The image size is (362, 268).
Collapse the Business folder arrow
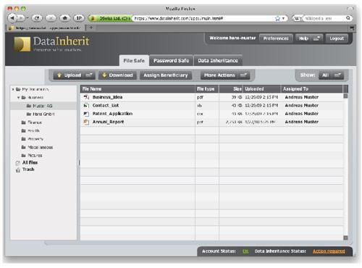coord(18,98)
